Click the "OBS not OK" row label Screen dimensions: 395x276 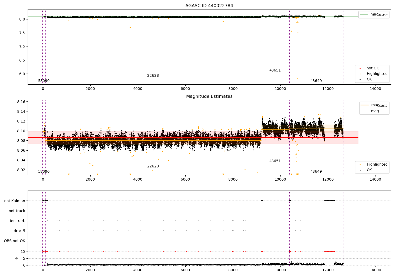click(x=15, y=241)
